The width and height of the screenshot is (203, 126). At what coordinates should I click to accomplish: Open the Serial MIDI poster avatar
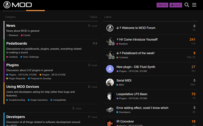[110, 82]
